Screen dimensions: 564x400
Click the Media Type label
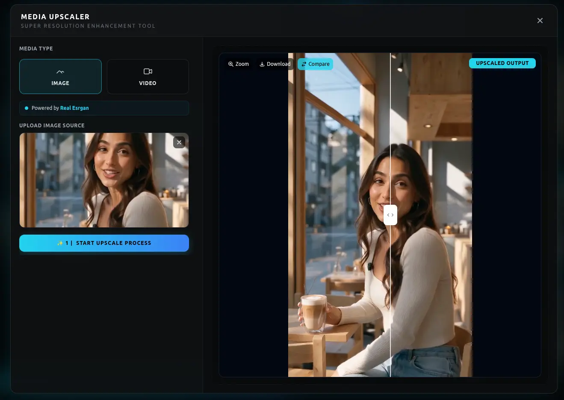coord(36,49)
